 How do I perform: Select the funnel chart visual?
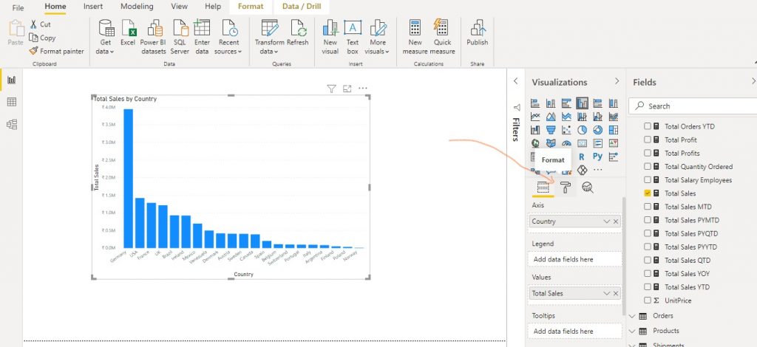point(550,130)
